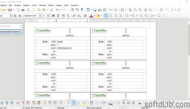190x109 pixels.
Task: Open the Формат menu
Action: click(26, 5)
